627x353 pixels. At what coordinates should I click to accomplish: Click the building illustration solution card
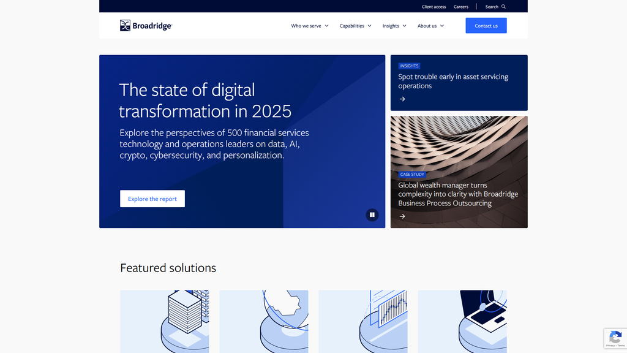[x=164, y=321]
